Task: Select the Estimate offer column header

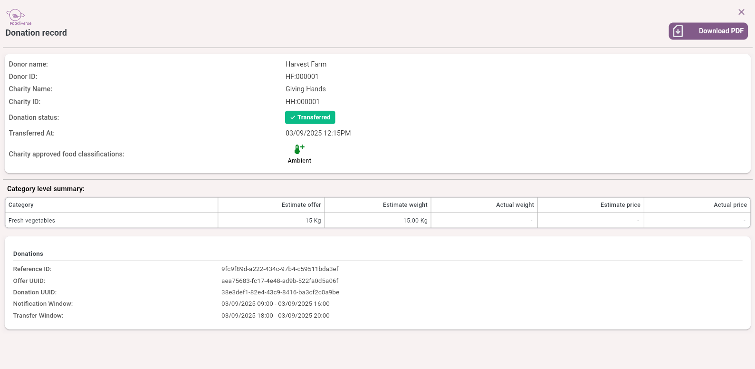Action: [301, 205]
